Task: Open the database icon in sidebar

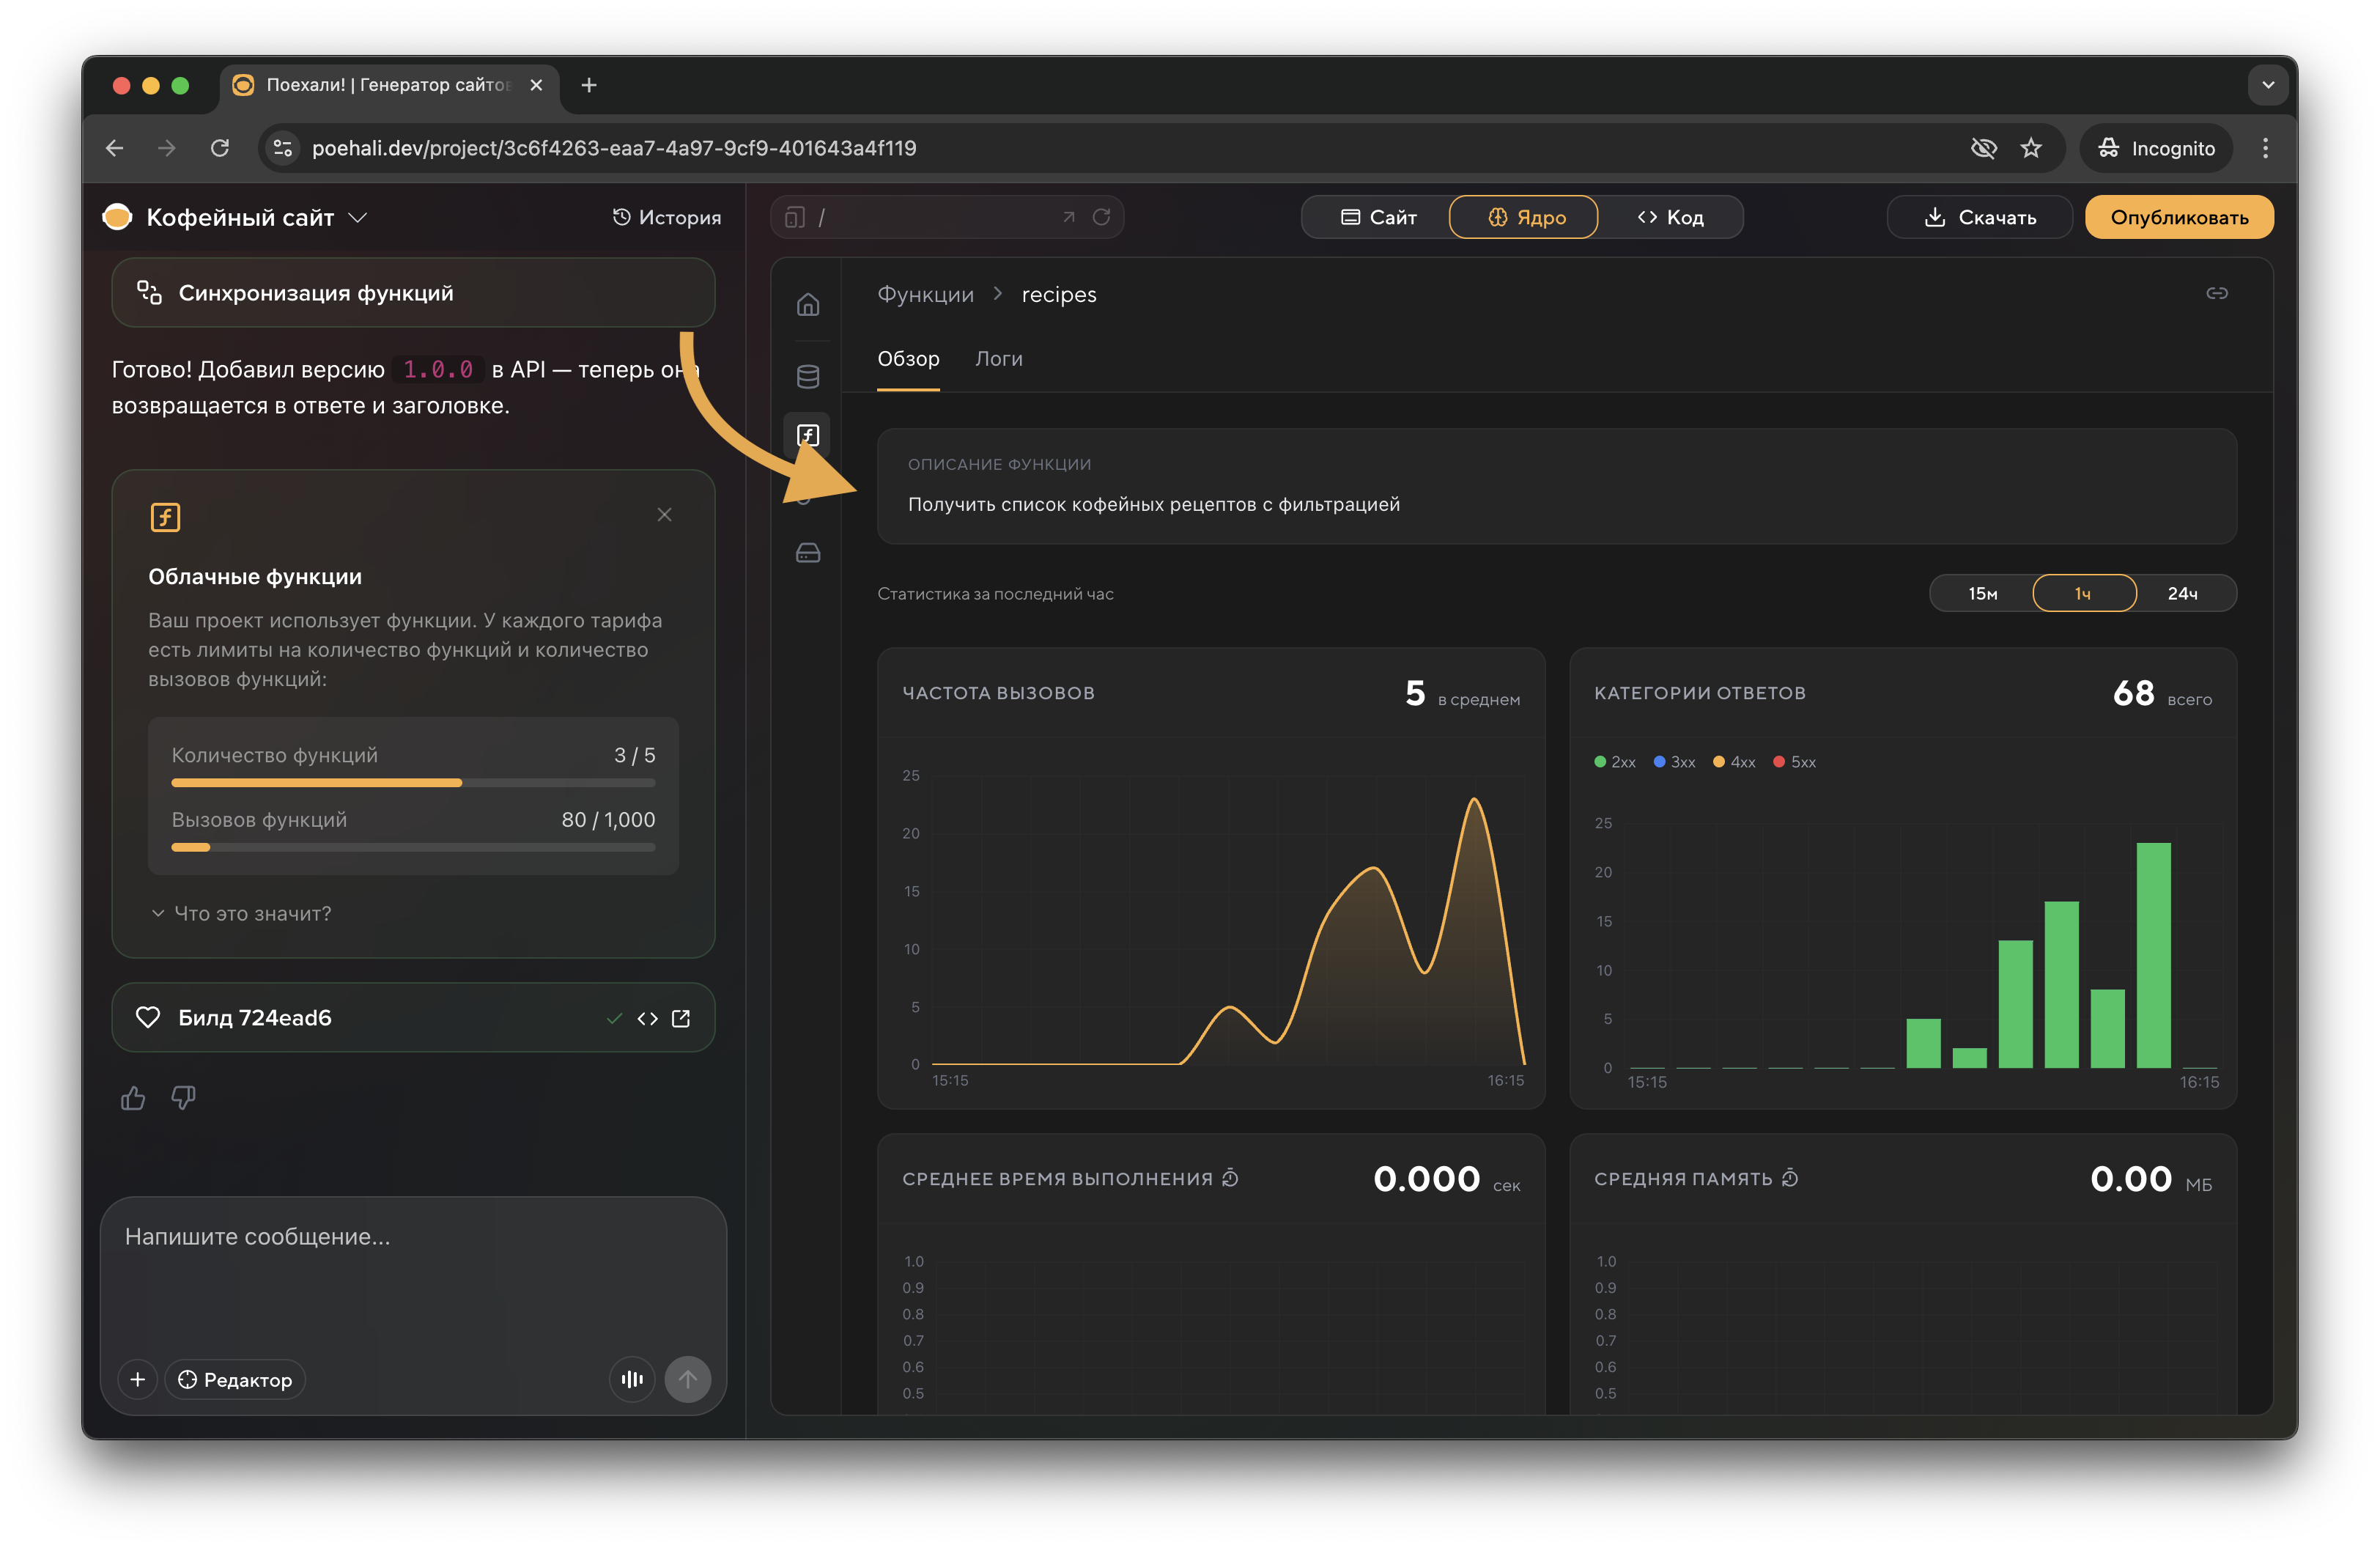Action: [808, 376]
